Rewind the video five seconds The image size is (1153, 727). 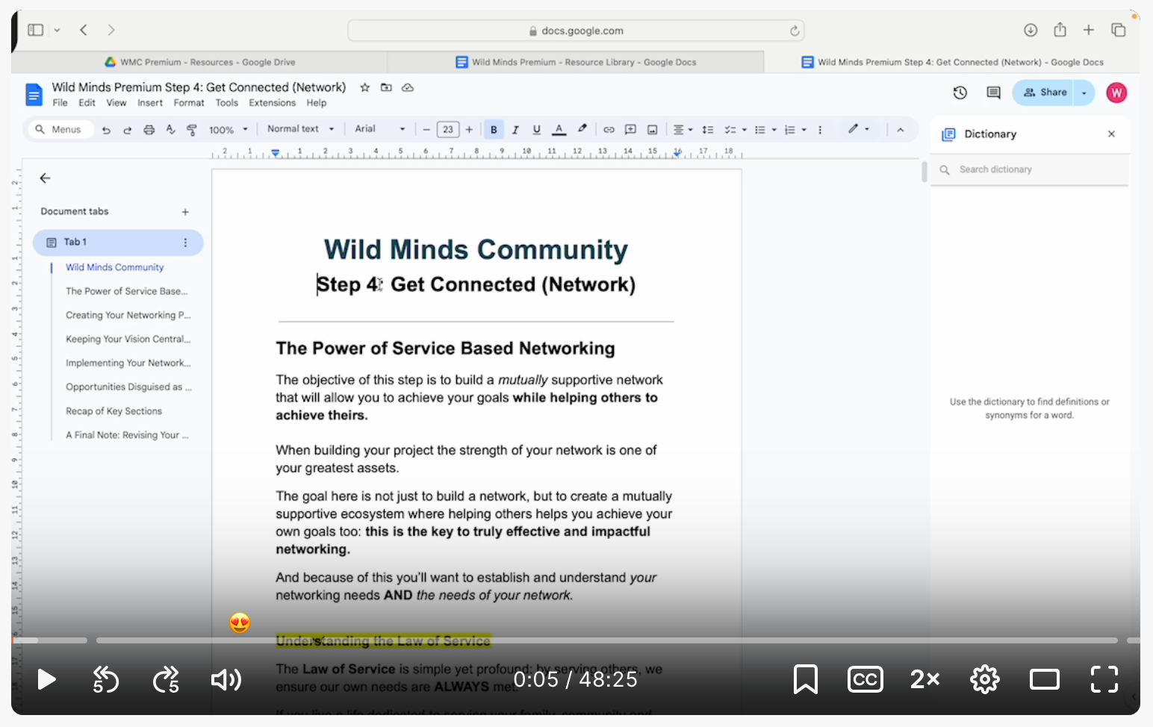[105, 680]
